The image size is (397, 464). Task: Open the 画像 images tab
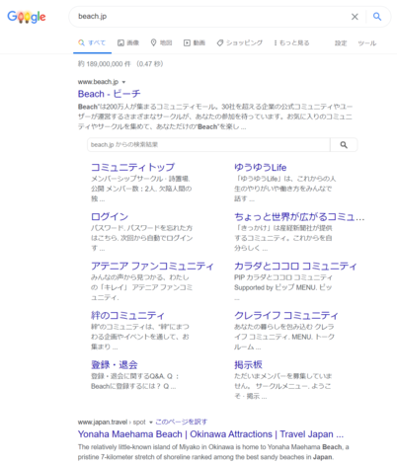128,42
